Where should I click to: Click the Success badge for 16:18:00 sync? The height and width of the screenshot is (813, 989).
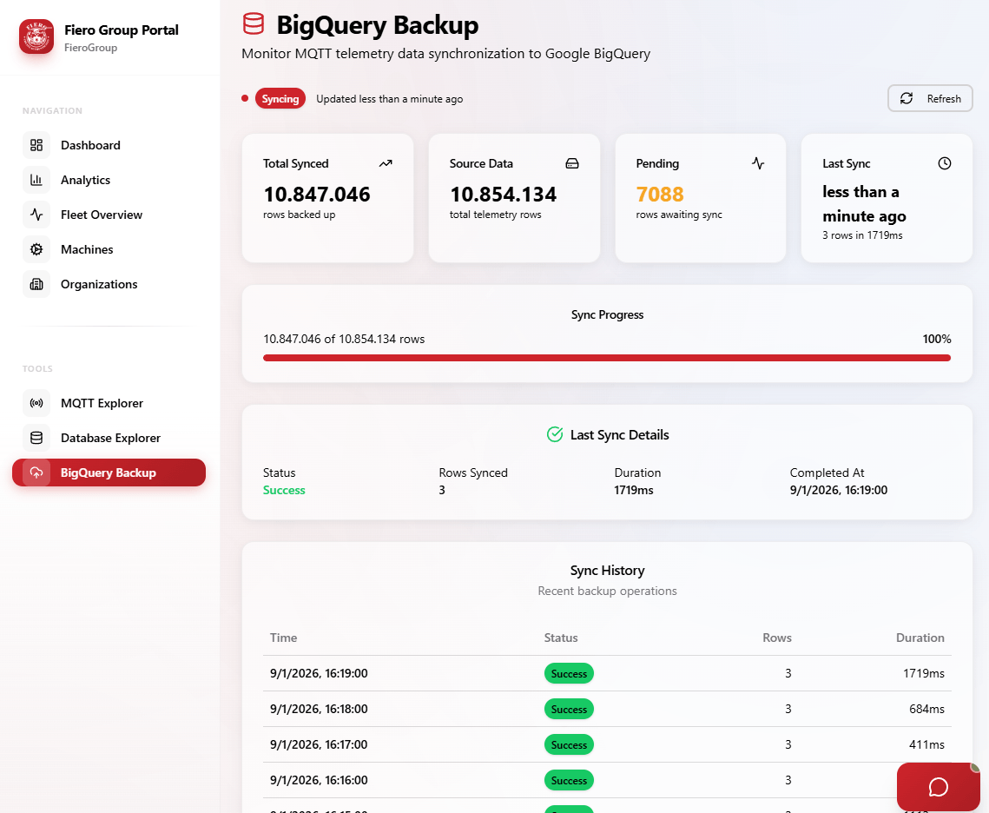569,709
